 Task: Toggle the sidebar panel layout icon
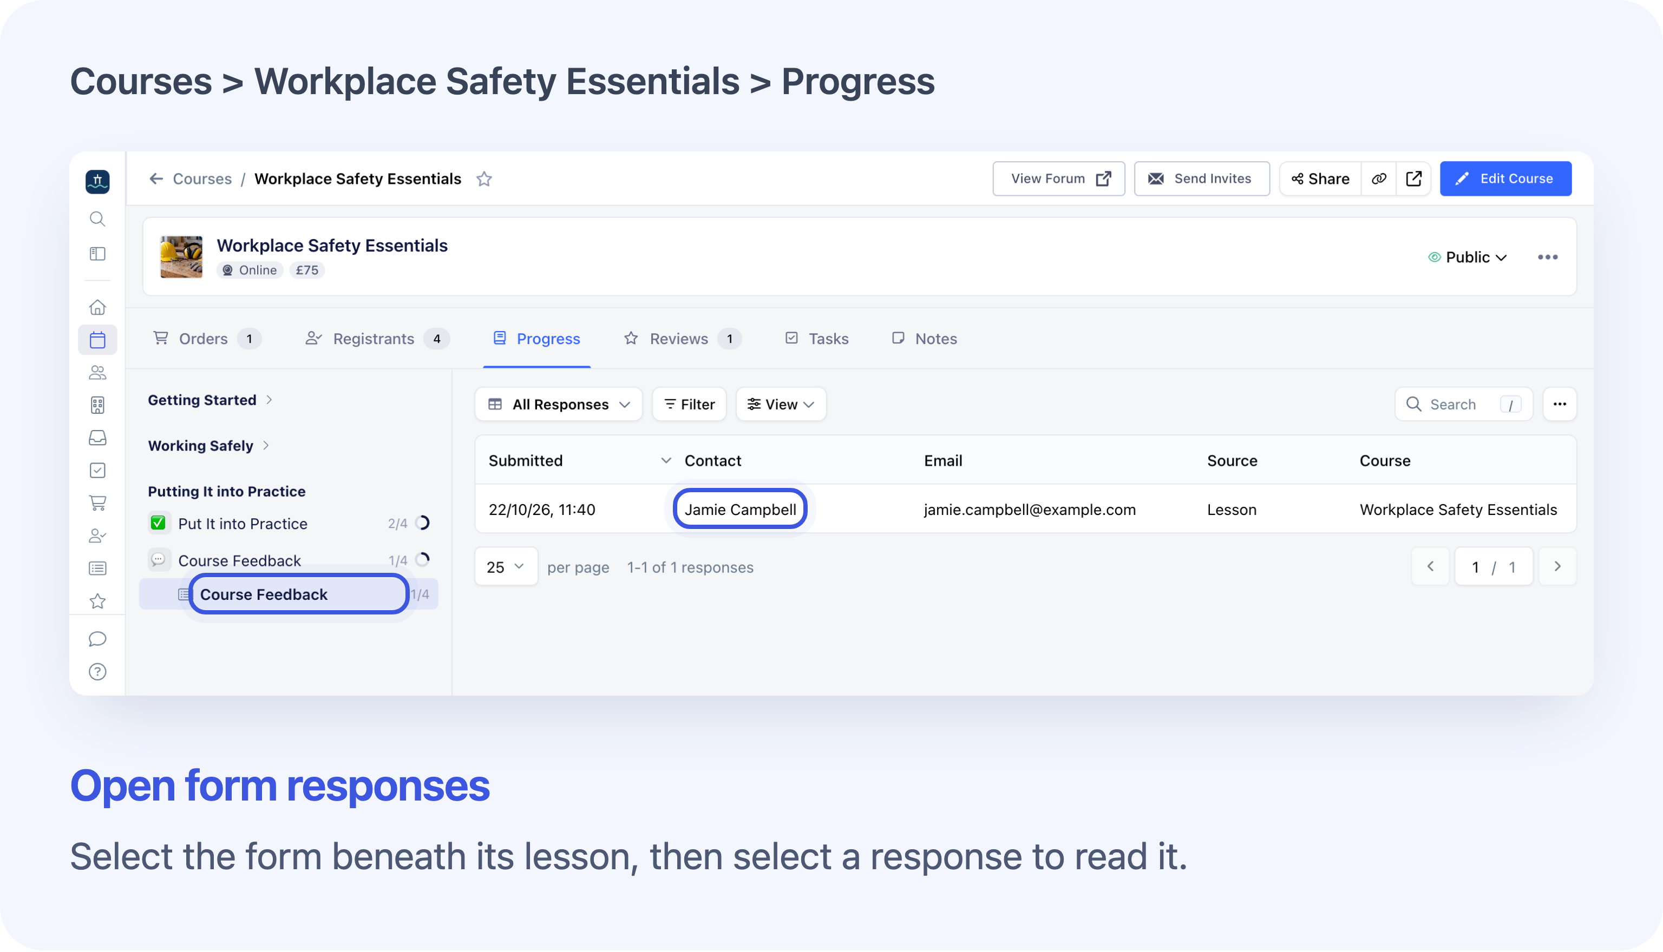[x=97, y=254]
